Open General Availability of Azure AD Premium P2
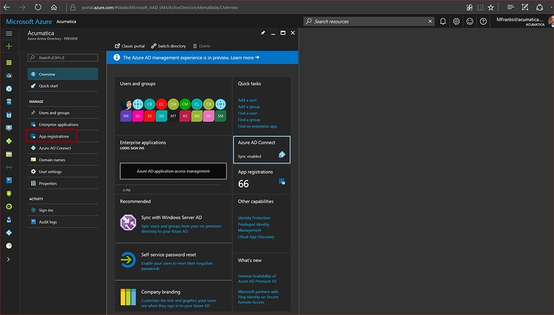Screen dimensions: 554x315 (257, 279)
